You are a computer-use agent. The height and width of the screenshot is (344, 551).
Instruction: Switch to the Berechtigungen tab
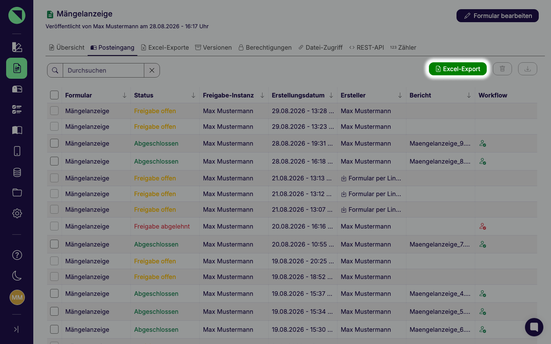point(265,47)
